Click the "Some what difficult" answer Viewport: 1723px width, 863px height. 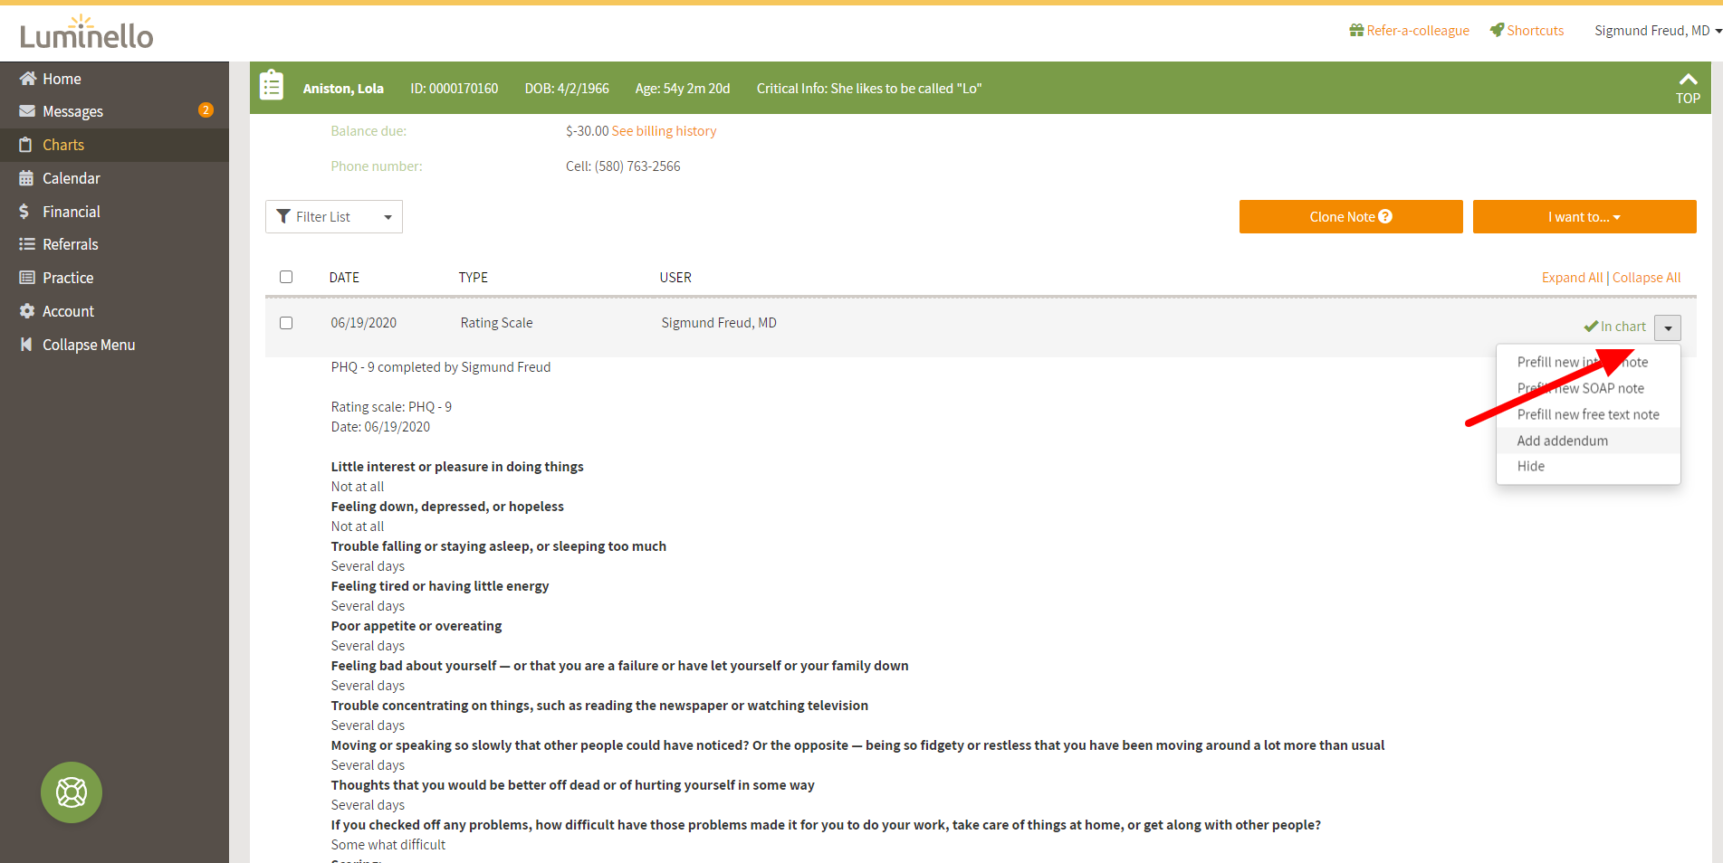pos(388,845)
